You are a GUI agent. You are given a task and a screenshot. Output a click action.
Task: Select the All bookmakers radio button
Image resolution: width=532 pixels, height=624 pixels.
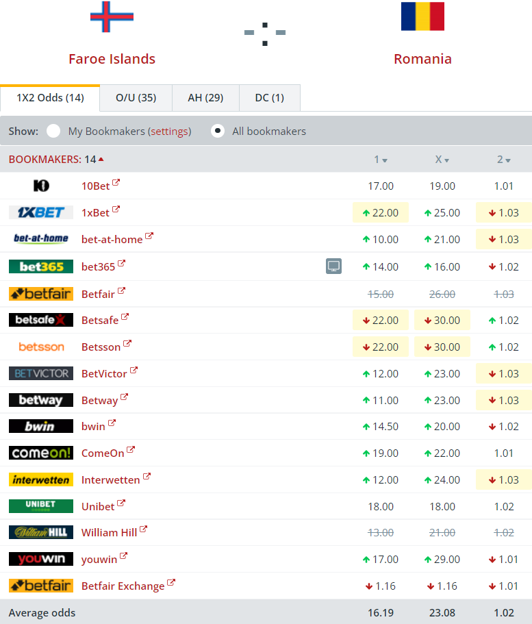218,131
